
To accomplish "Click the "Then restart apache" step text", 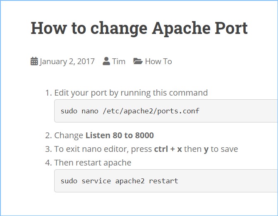I will tap(93, 163).
